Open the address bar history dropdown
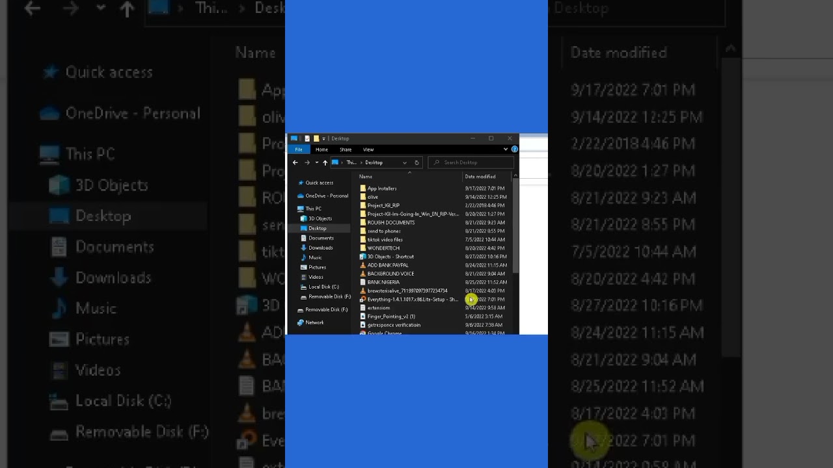The height and width of the screenshot is (468, 833). [405, 162]
